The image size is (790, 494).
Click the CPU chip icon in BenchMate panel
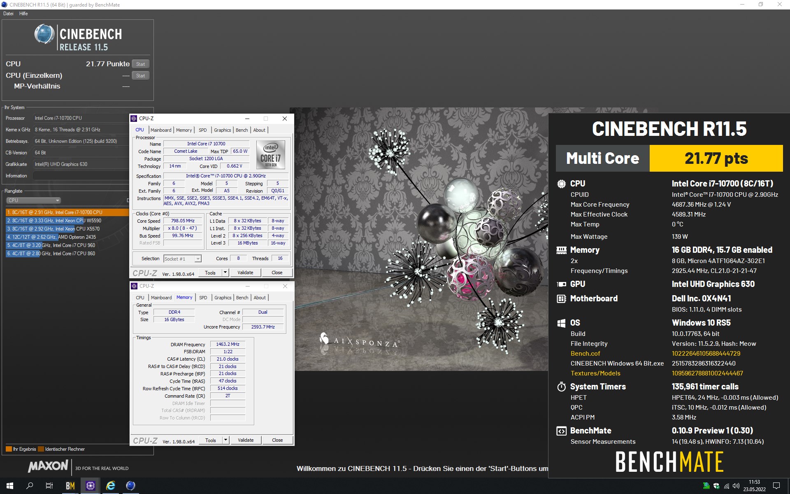tap(561, 184)
